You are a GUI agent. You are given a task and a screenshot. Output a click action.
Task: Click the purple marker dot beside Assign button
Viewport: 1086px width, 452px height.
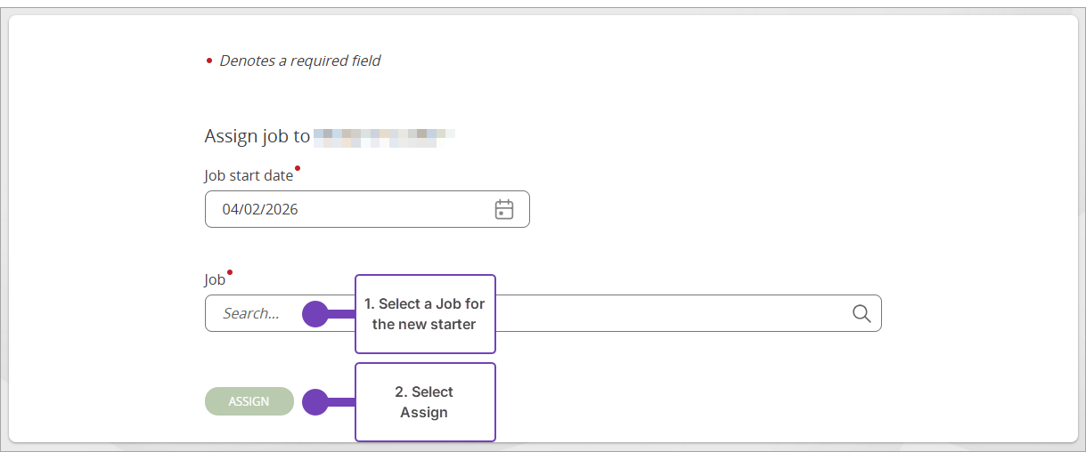(x=315, y=402)
